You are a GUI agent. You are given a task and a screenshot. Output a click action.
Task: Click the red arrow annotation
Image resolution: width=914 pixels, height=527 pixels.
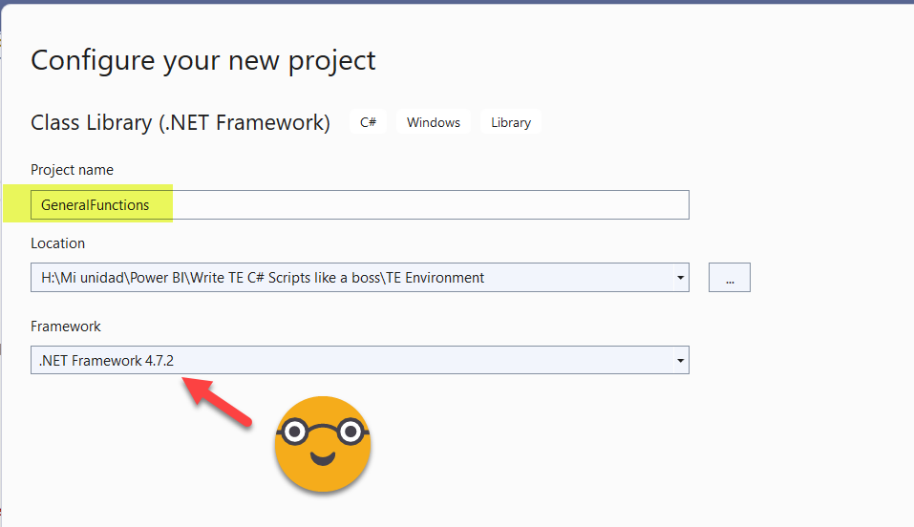220,401
